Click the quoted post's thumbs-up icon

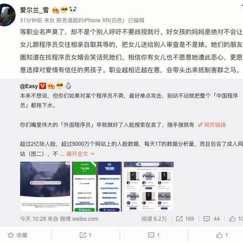232,219
